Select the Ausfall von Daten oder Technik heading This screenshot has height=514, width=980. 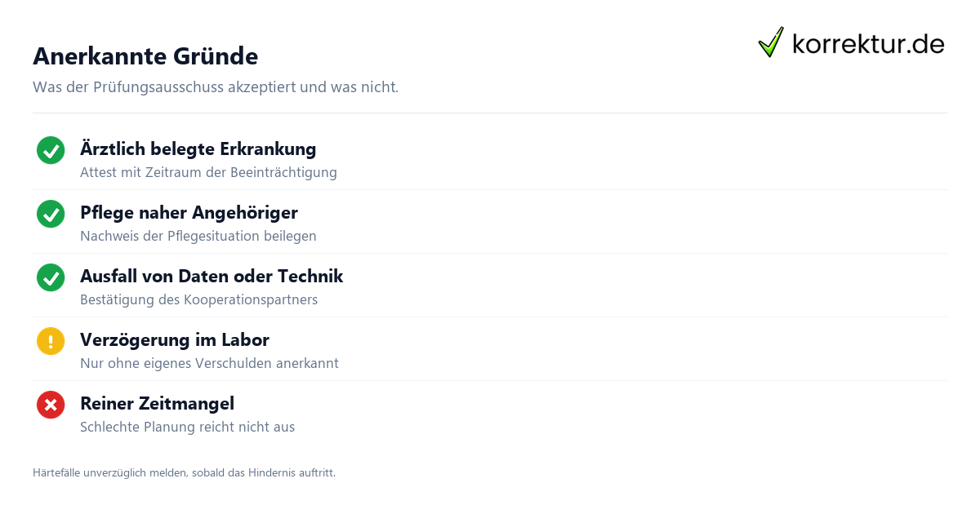[x=212, y=277]
